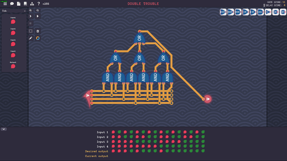Zoom in with the magnifier plus
Viewport: 287px width, 161px height.
30,10
